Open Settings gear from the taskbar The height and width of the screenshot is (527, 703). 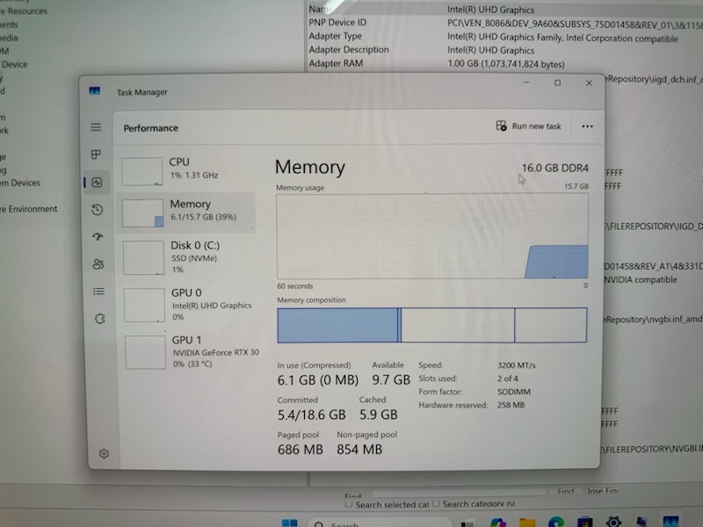pos(613,521)
